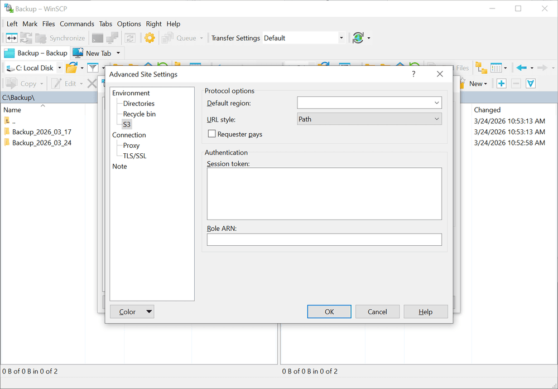Expand the columns view icon dropdown arrow
Screen dimensions: 558x389
tap(506, 67)
